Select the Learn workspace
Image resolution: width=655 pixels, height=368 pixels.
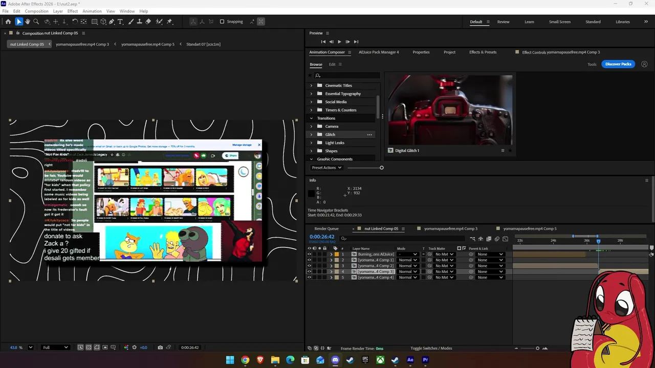coord(529,21)
